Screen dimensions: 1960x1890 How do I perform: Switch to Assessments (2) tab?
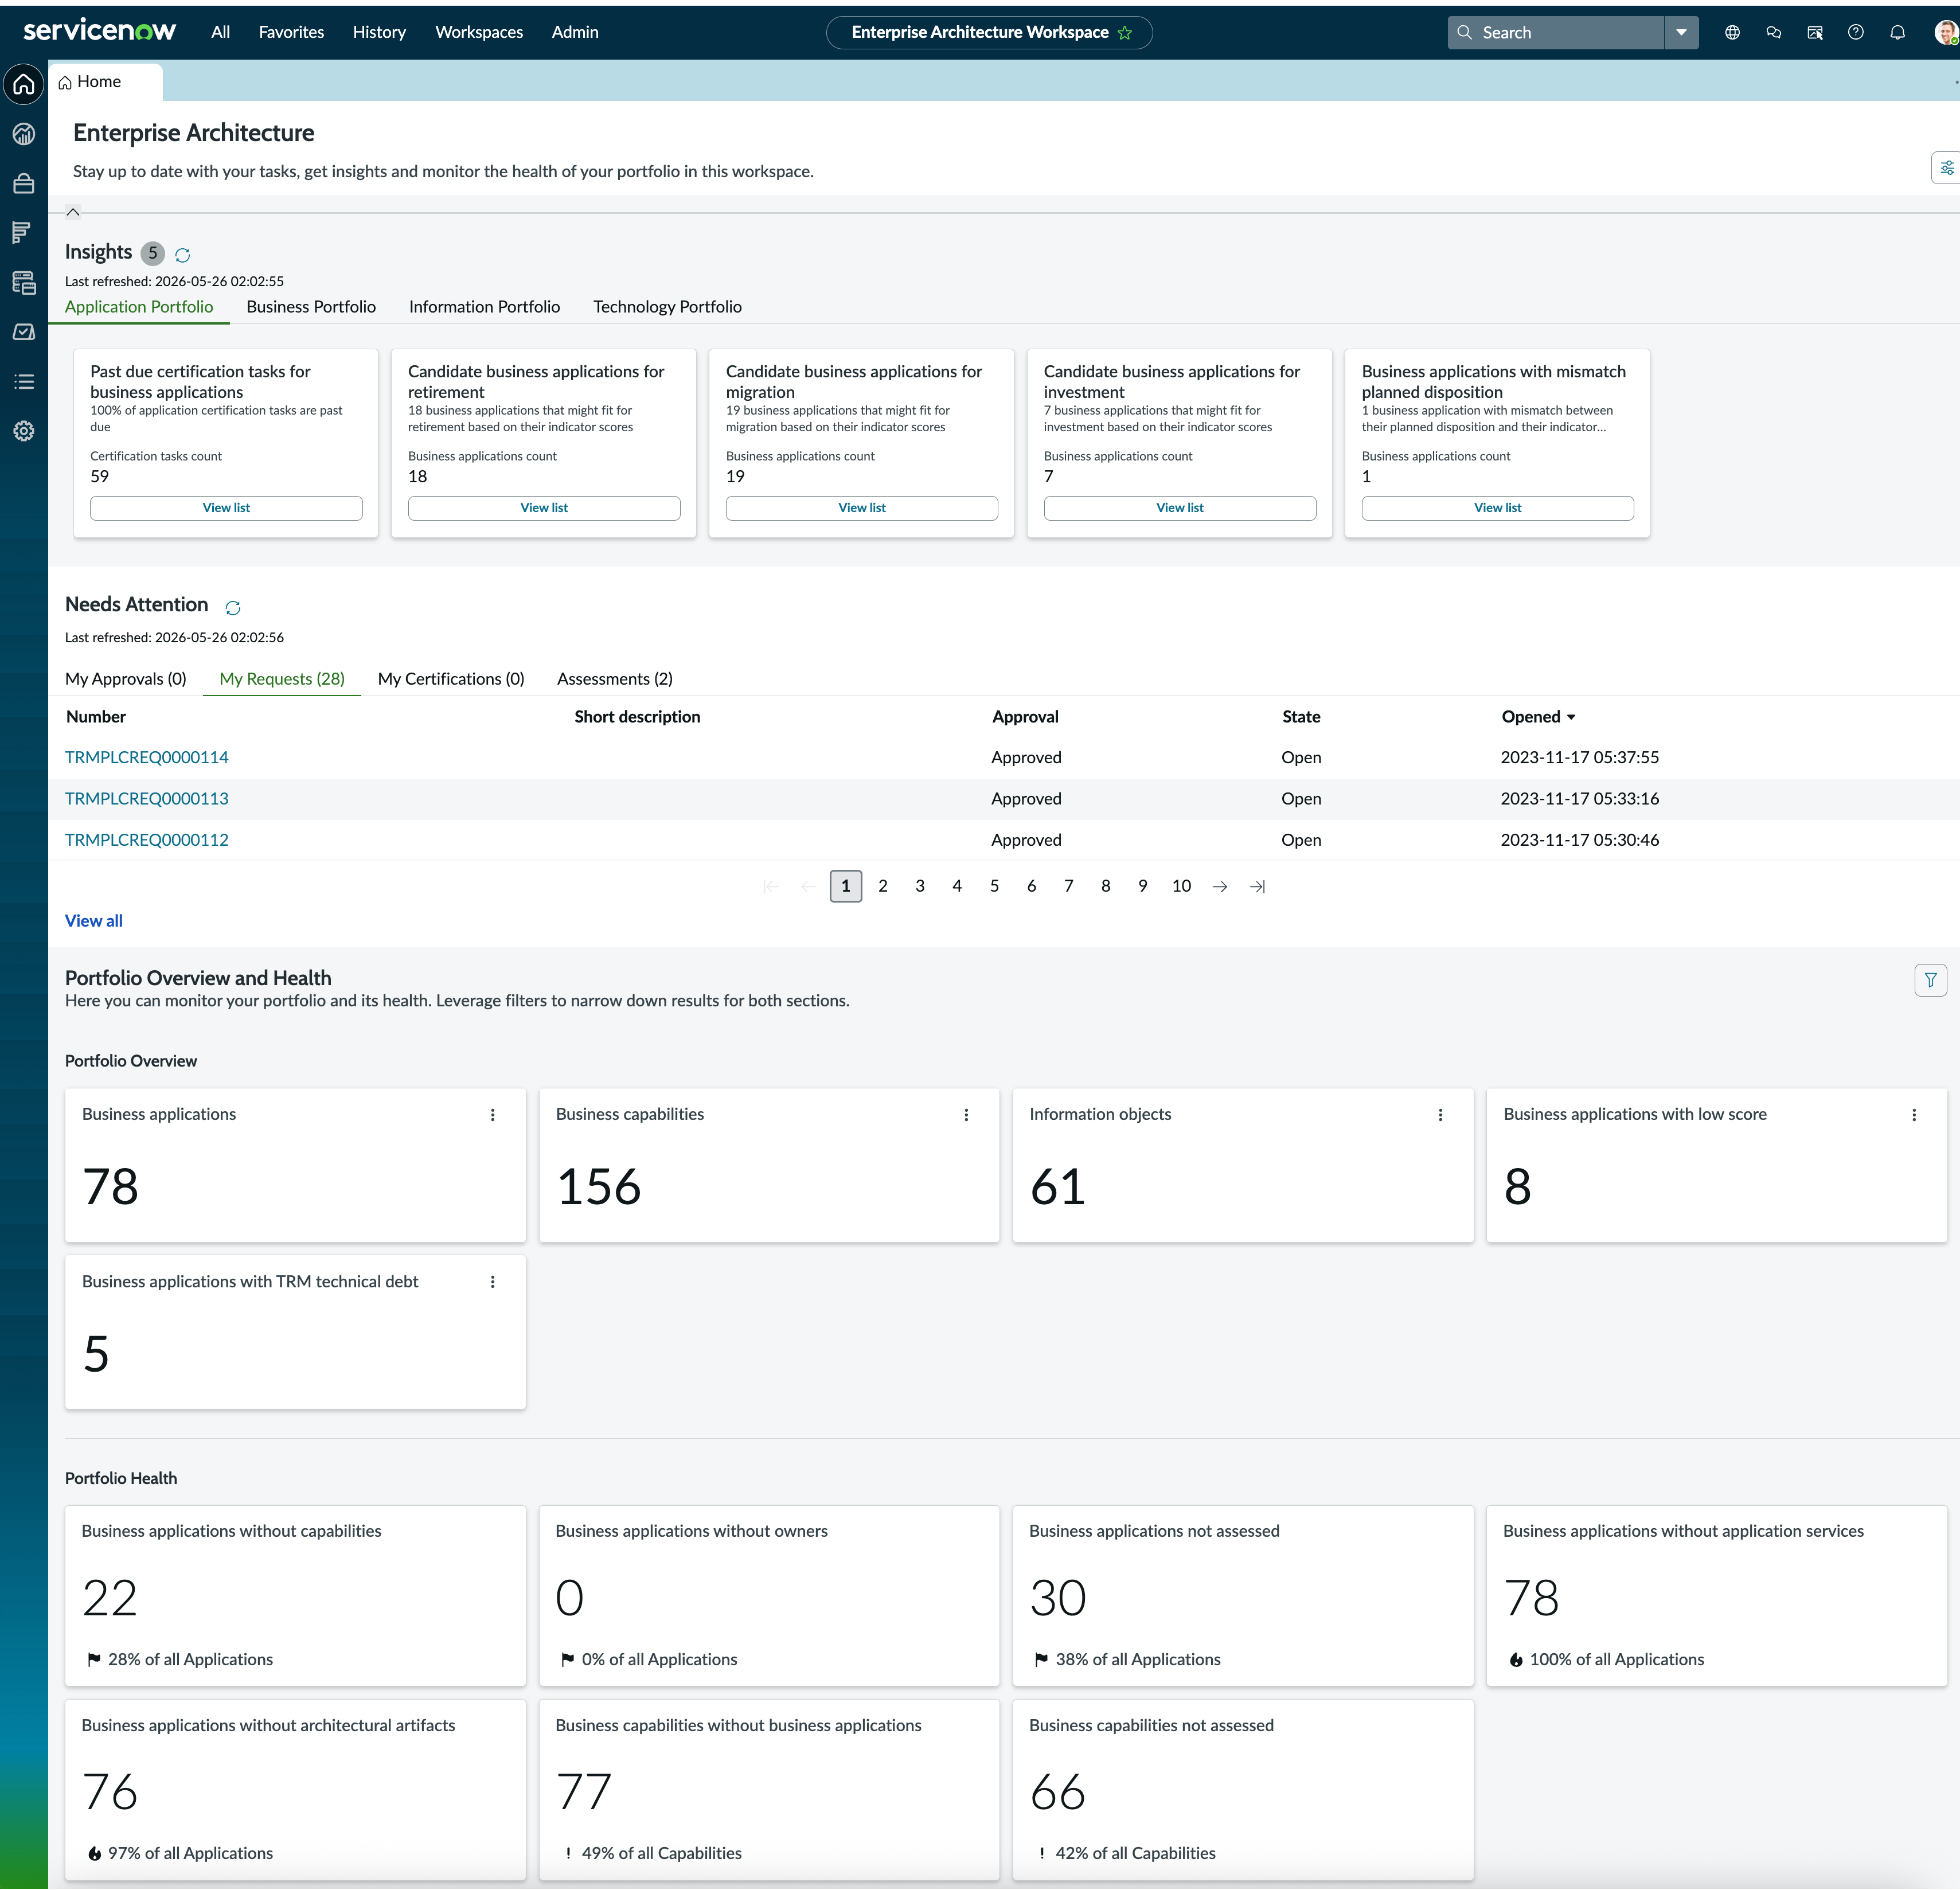[615, 679]
